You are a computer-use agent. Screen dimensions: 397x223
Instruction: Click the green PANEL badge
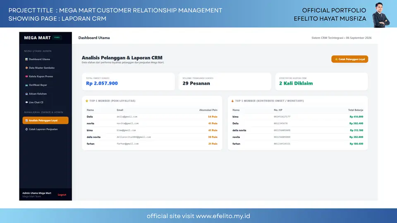tap(57, 38)
